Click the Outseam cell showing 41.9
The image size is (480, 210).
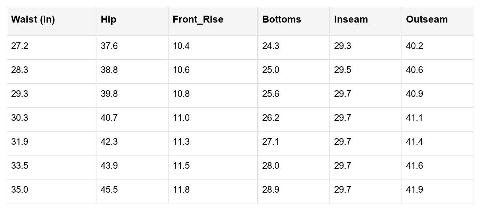(x=414, y=190)
